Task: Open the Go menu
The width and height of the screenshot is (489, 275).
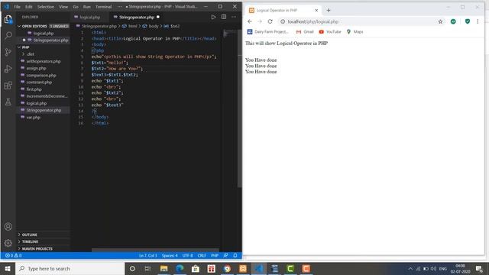Action: pos(76,7)
